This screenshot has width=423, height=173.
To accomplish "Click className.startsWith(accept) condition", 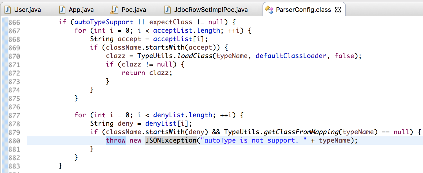I will pos(163,47).
